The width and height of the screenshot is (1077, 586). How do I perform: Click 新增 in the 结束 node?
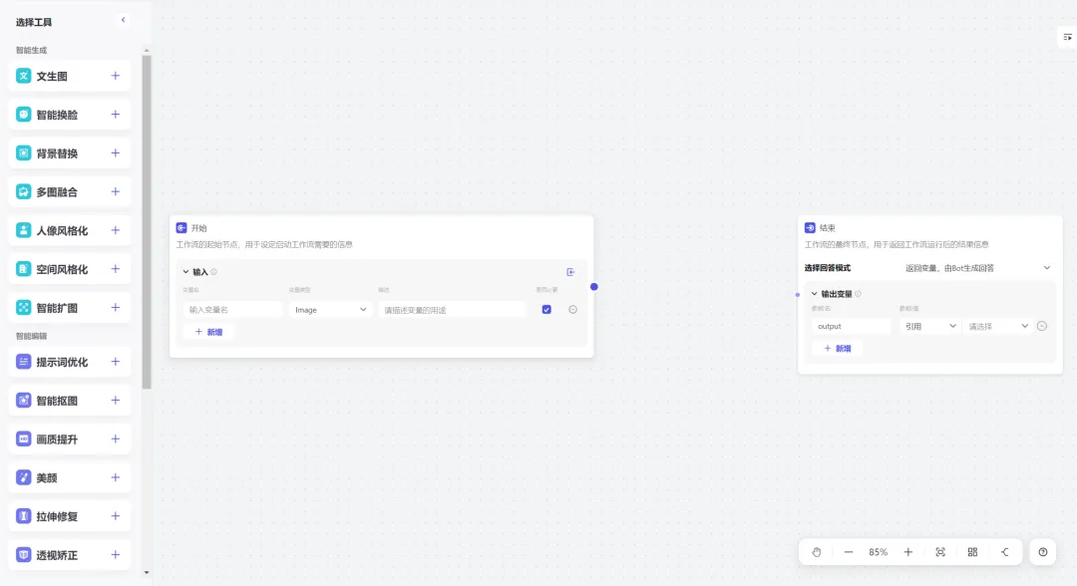pyautogui.click(x=838, y=348)
